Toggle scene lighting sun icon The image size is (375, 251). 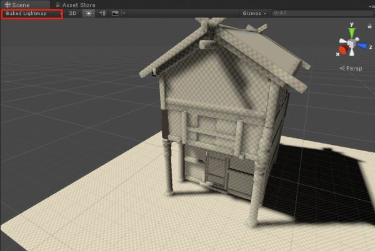coord(89,13)
